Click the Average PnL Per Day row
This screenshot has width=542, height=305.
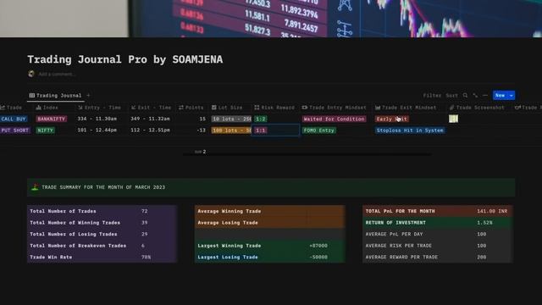(438, 234)
